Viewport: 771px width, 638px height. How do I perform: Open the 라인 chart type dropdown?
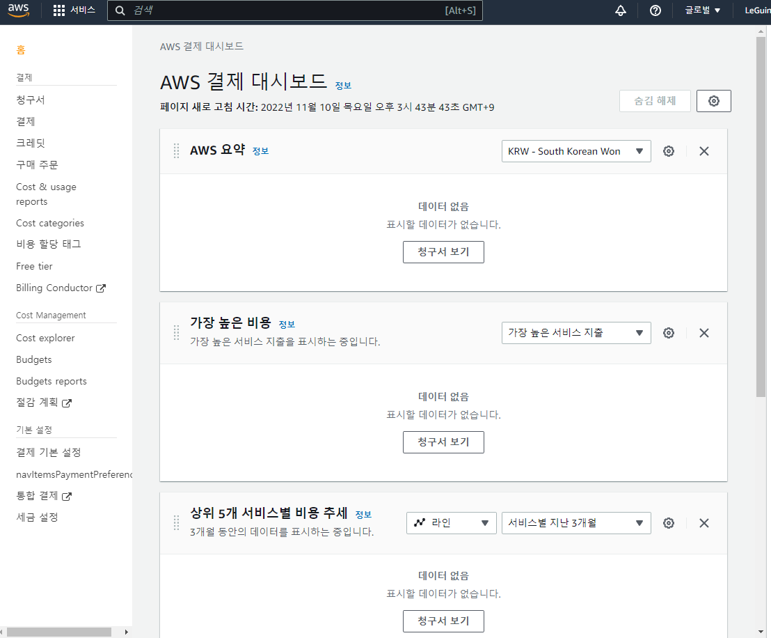point(451,523)
